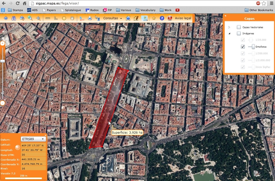Expand the Capas Vectoriales tree node
The height and width of the screenshot is (181, 275).
point(229,27)
